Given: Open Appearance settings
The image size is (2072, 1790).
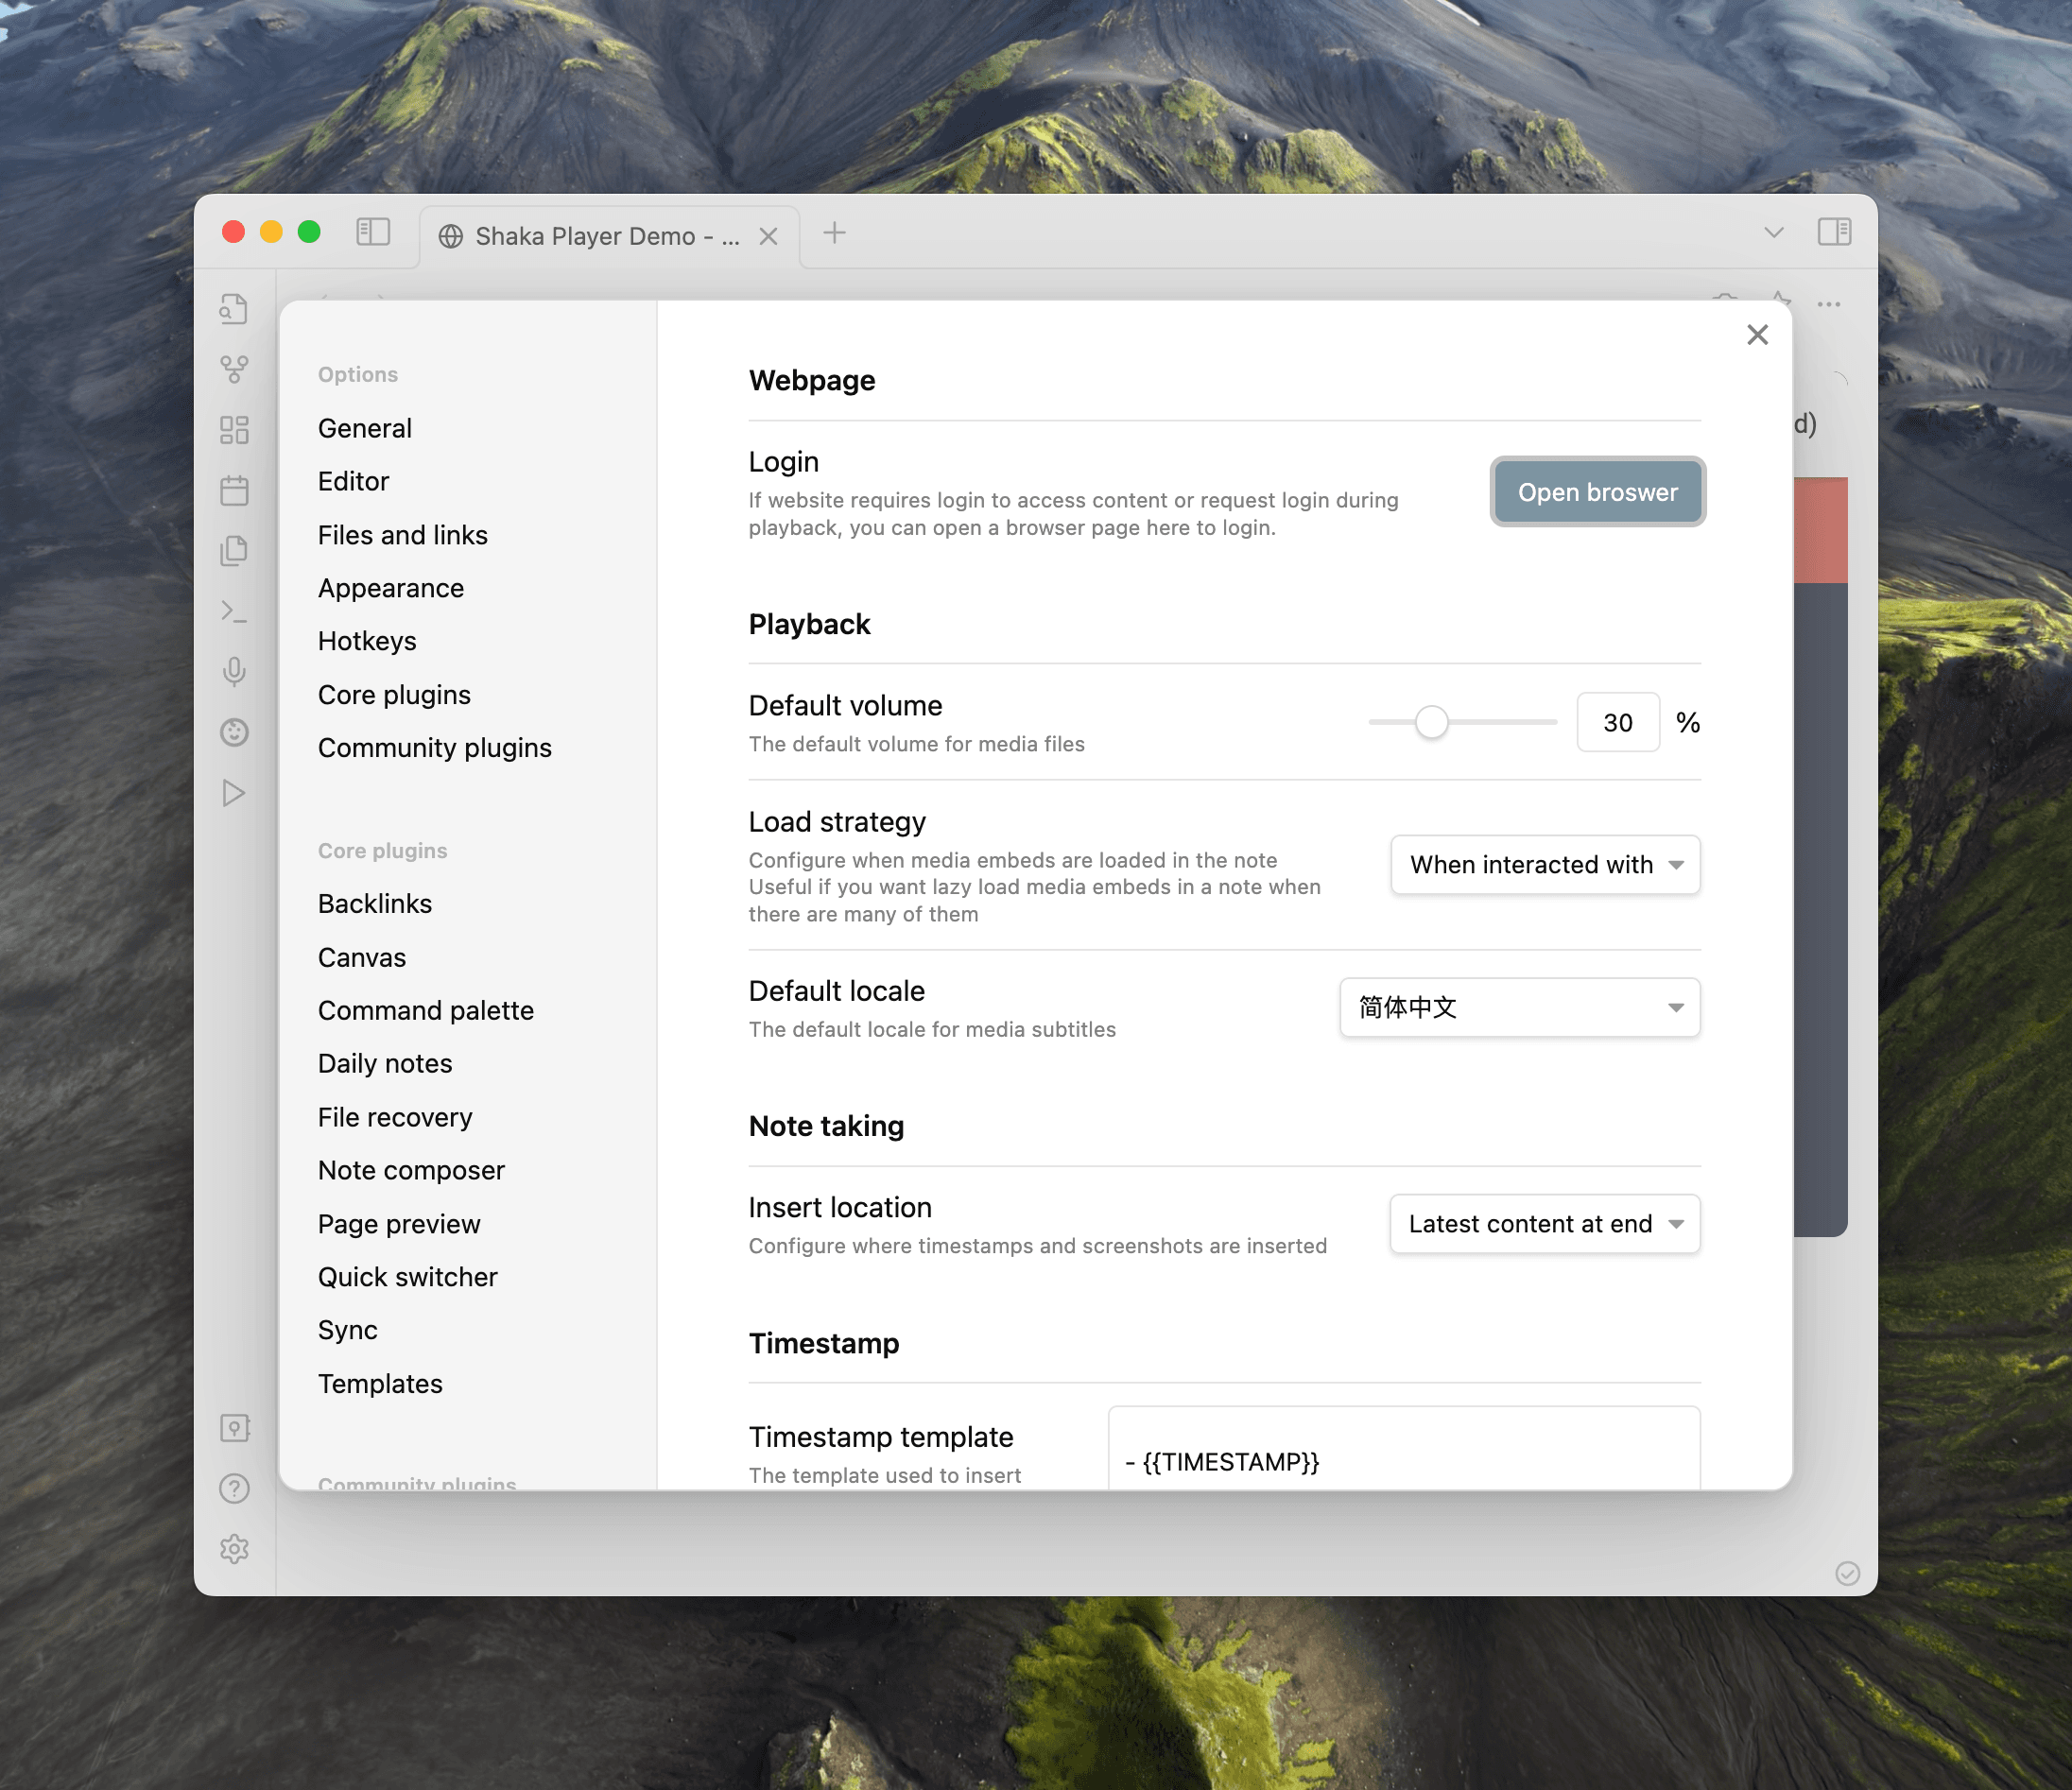Looking at the screenshot, I should click(x=391, y=588).
